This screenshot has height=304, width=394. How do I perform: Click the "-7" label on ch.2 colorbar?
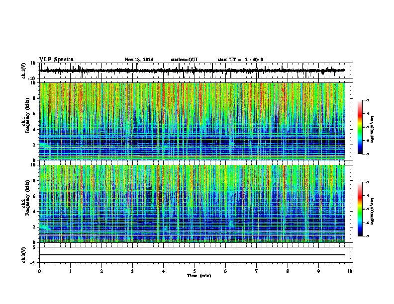(x=367, y=236)
